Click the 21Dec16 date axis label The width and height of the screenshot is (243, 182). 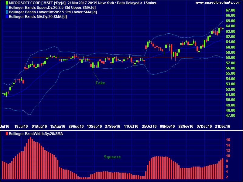tap(223, 126)
